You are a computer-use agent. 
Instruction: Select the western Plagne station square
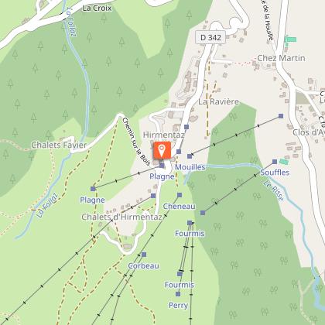[x=93, y=189]
